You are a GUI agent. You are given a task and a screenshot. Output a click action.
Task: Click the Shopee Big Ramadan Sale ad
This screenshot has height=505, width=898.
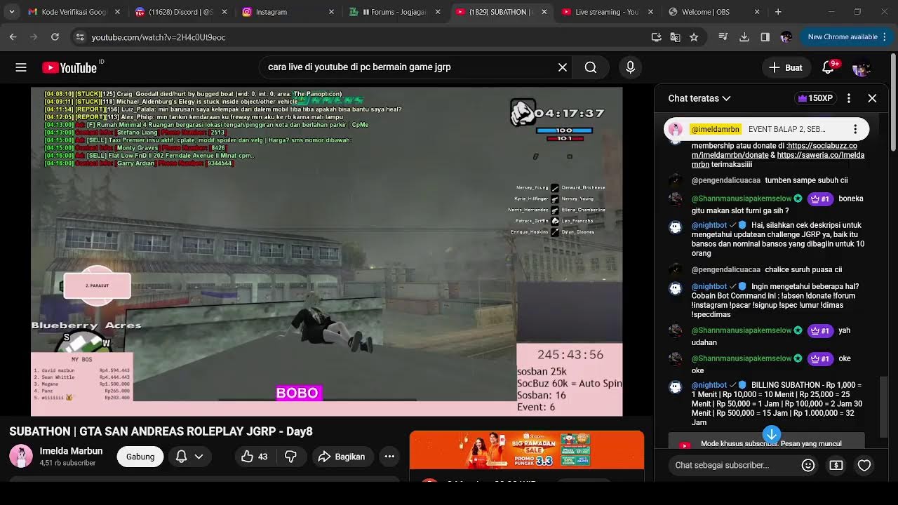(x=527, y=450)
